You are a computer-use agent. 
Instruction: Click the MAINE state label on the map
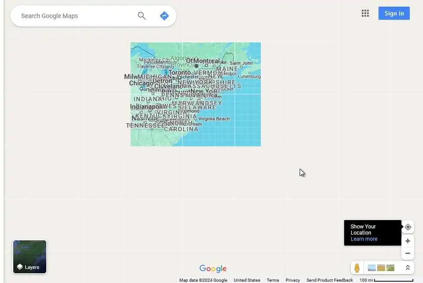click(x=227, y=69)
